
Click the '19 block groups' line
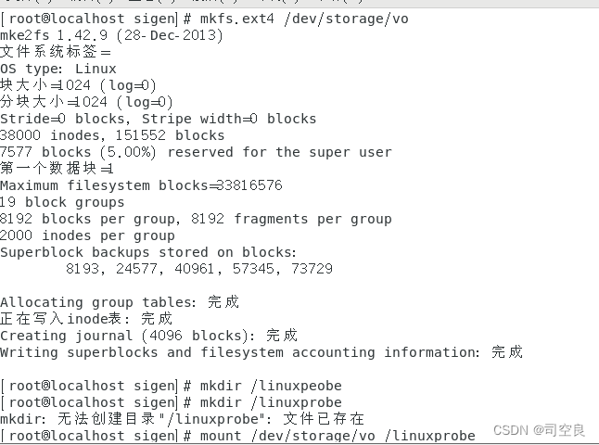(x=62, y=202)
